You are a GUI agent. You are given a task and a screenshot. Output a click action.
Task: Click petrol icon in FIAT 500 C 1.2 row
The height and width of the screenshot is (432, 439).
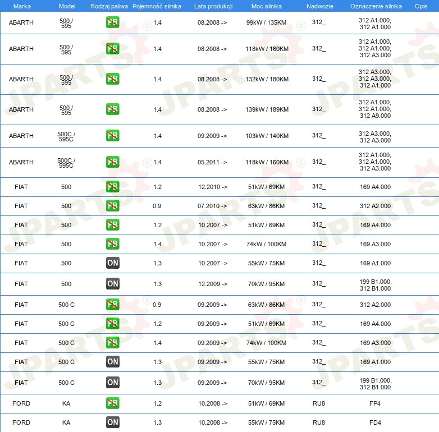click(x=113, y=324)
